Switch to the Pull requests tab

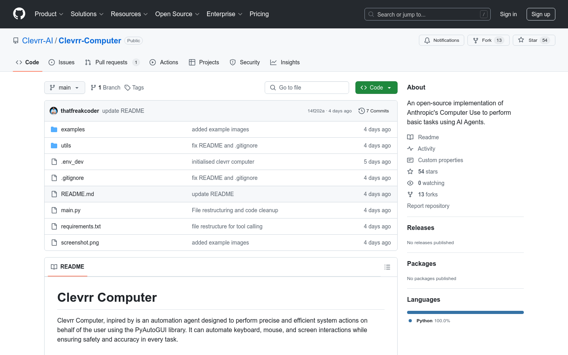112,62
